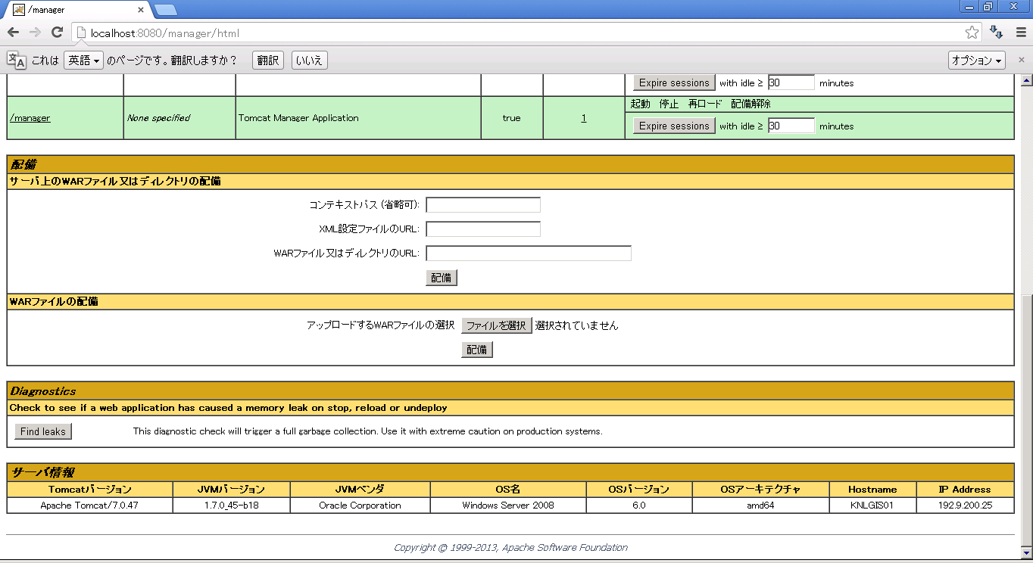Screen dimensions: 1033x563
Task: Click the Find leaks button
Action: (x=43, y=431)
